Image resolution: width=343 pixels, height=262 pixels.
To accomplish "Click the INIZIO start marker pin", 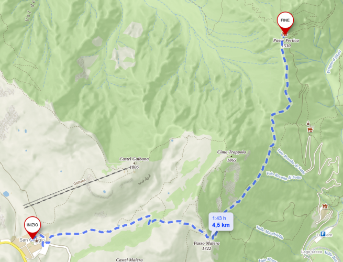I will point(32,227).
